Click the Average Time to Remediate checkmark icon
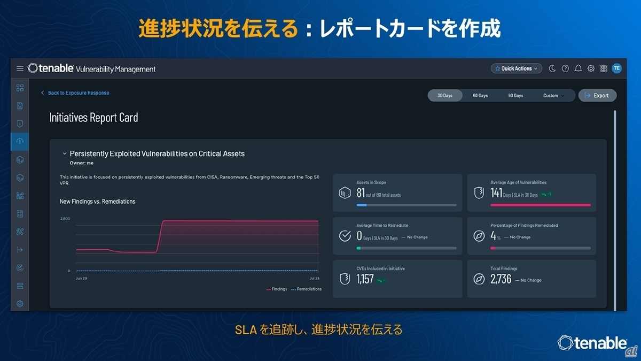 click(x=345, y=236)
